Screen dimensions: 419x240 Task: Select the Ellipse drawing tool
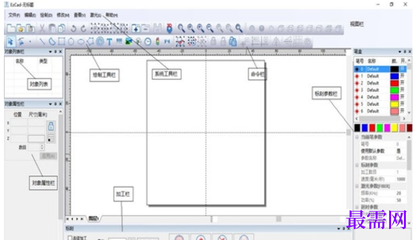pos(81,42)
